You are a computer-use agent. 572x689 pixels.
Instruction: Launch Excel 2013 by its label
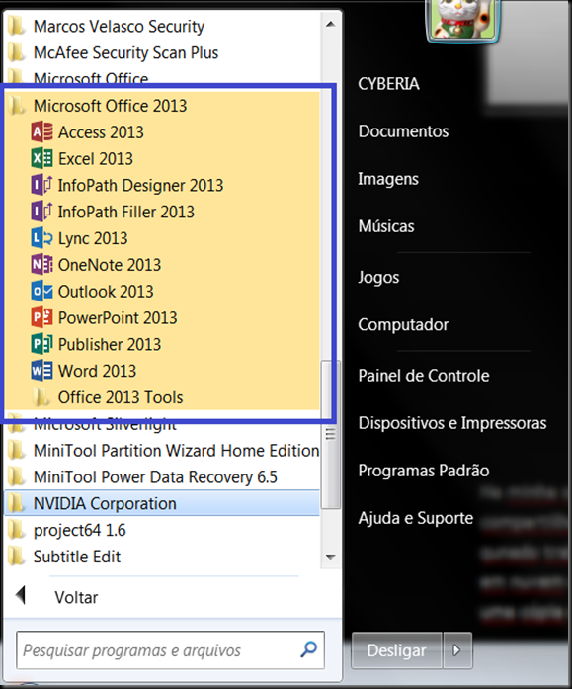(x=95, y=158)
